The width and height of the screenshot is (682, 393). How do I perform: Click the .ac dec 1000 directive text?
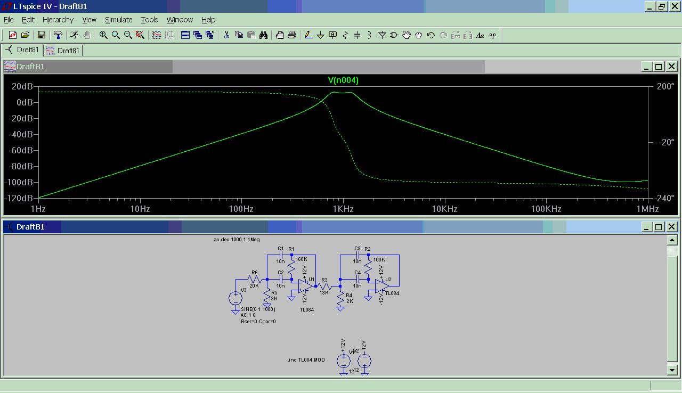[x=236, y=240]
